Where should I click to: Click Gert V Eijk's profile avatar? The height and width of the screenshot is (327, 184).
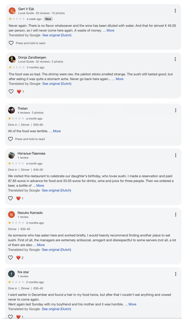coord(12,11)
